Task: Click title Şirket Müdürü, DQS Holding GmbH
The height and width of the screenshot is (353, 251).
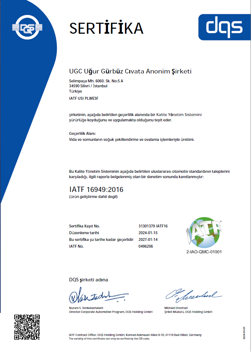Action: (188, 312)
